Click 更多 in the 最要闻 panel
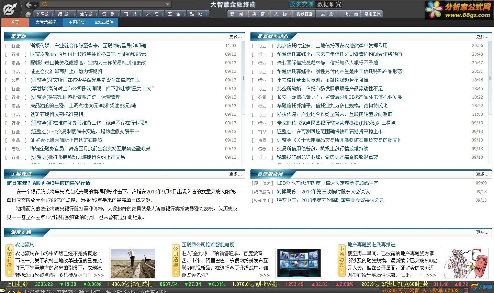The width and height of the screenshot is (494, 293). (236, 36)
